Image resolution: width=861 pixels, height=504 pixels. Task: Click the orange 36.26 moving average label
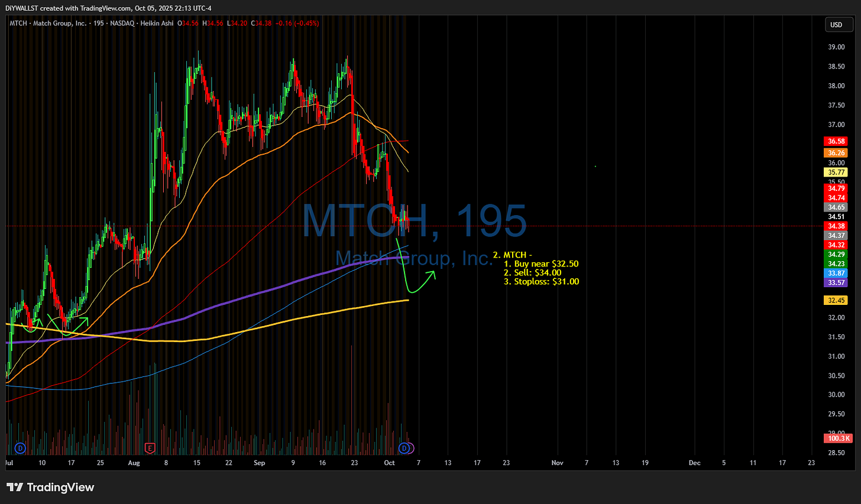tap(836, 154)
